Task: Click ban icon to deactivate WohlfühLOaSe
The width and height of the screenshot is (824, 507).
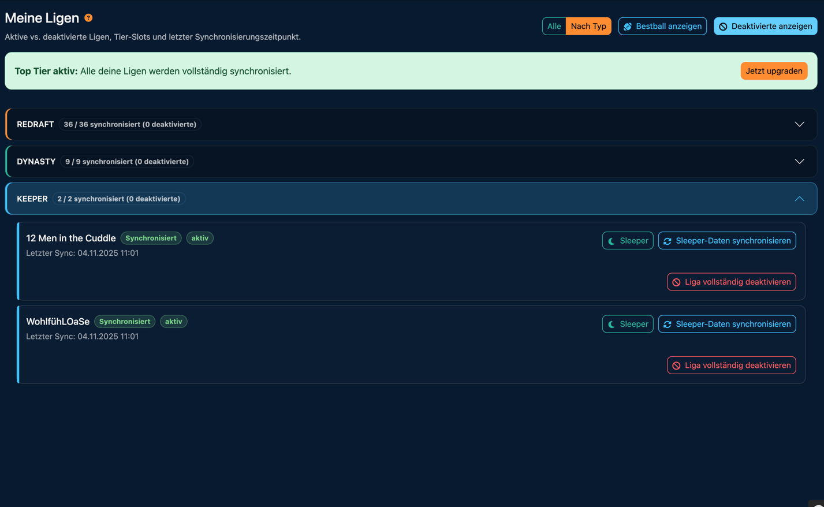Action: click(676, 366)
